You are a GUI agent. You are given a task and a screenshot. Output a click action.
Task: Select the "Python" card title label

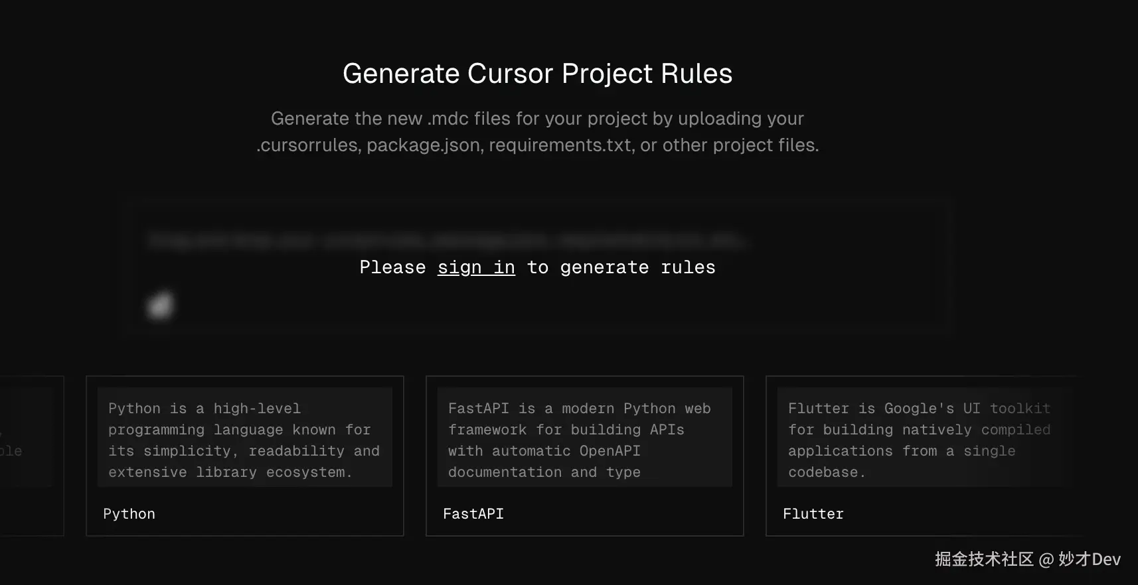(x=129, y=514)
